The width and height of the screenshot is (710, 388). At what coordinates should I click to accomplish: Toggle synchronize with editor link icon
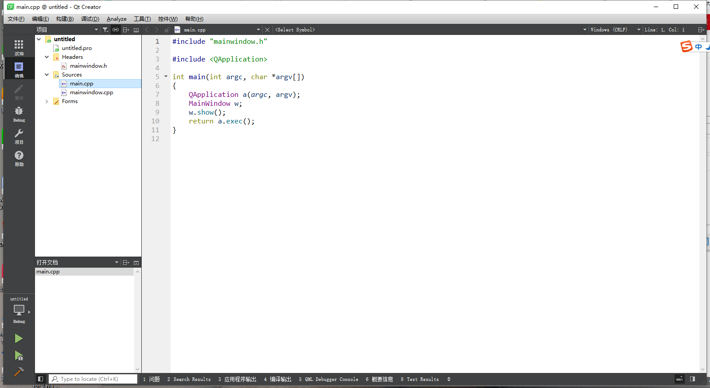(x=116, y=30)
